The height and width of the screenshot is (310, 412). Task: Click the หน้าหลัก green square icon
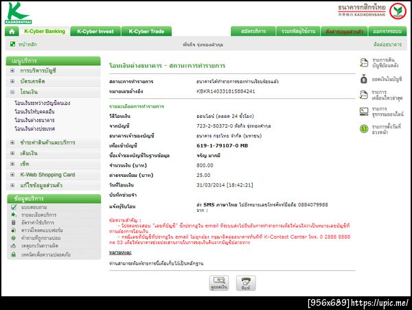pos(12,44)
